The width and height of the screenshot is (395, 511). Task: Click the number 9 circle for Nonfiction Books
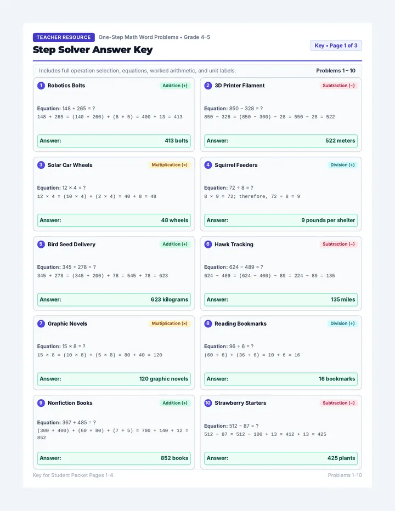pos(41,403)
